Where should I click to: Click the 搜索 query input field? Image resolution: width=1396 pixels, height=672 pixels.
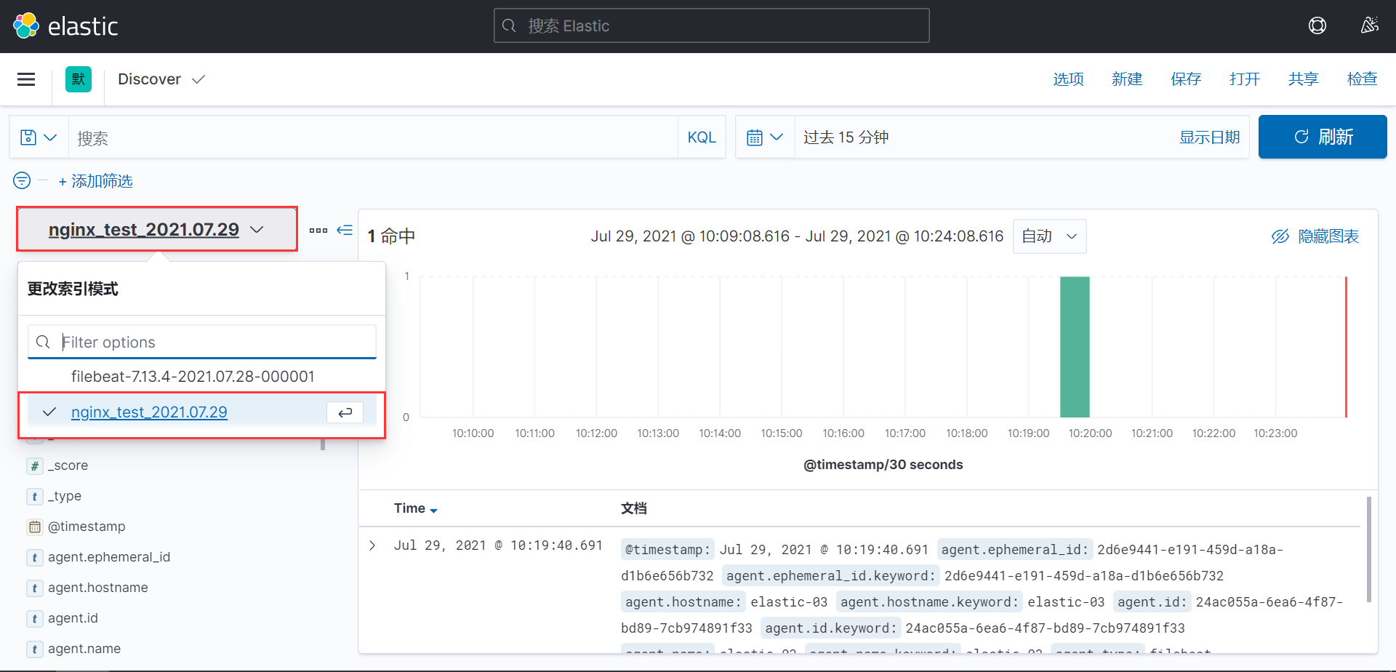pos(373,137)
